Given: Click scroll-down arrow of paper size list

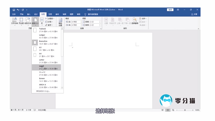Looking at the screenshot, I should 62,88.
